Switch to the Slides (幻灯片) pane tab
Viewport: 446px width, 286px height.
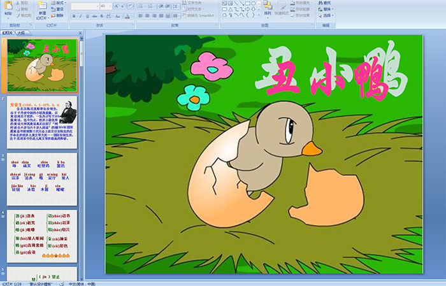[8, 33]
